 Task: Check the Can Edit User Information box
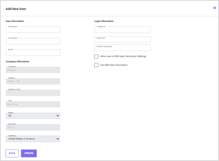pyautogui.click(x=96, y=65)
